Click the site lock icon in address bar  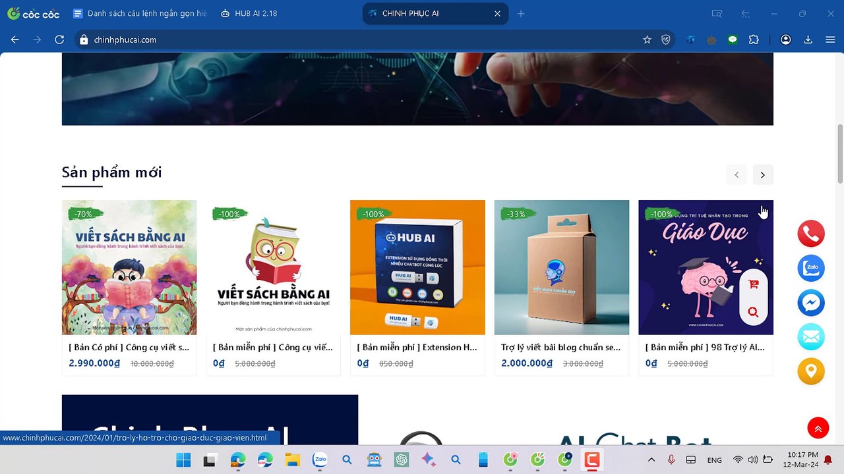pyautogui.click(x=84, y=39)
